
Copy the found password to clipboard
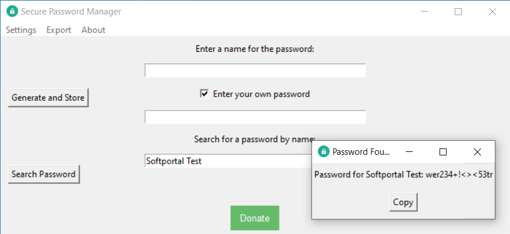coord(403,203)
